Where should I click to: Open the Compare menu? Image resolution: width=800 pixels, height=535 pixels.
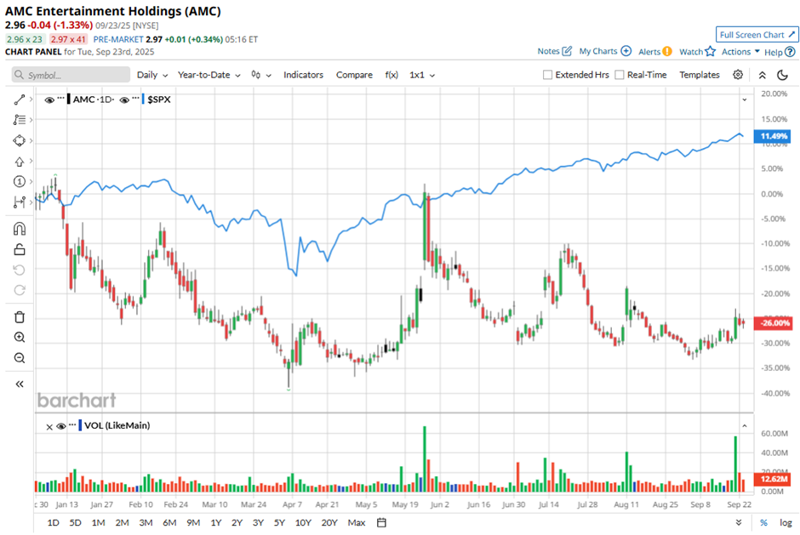354,75
